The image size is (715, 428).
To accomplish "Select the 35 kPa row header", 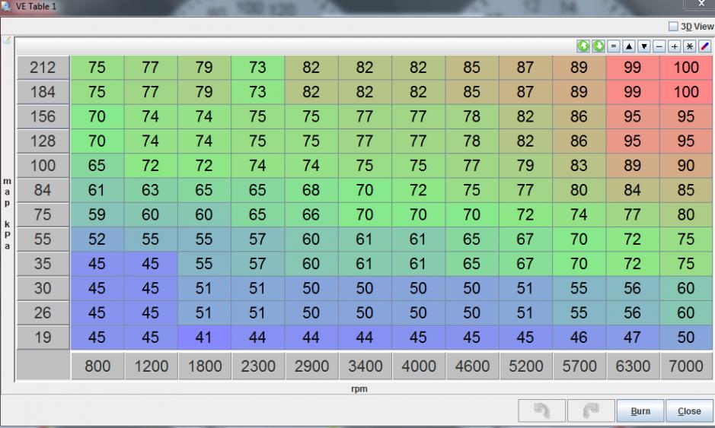I will point(43,264).
